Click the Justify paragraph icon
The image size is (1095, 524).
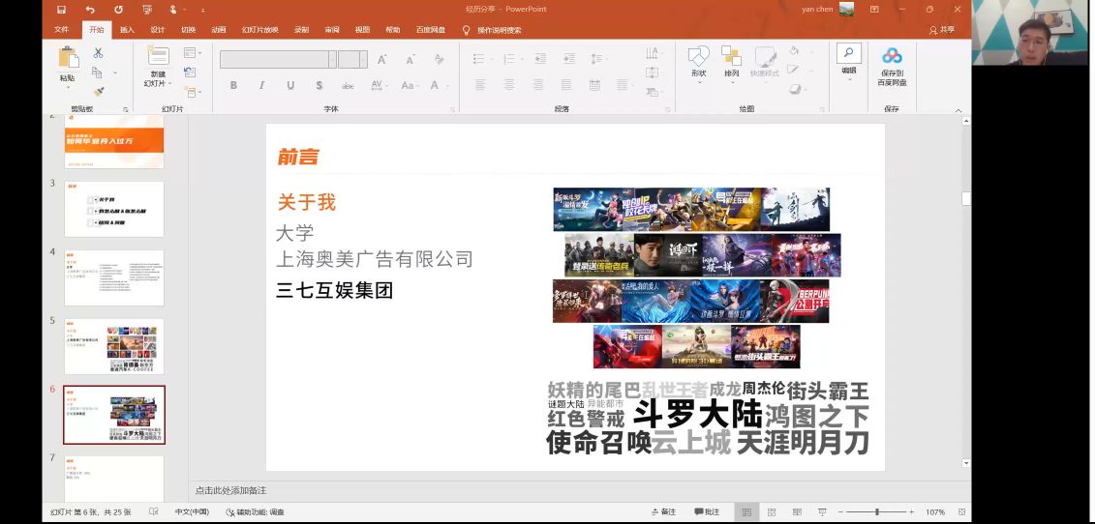pos(566,85)
